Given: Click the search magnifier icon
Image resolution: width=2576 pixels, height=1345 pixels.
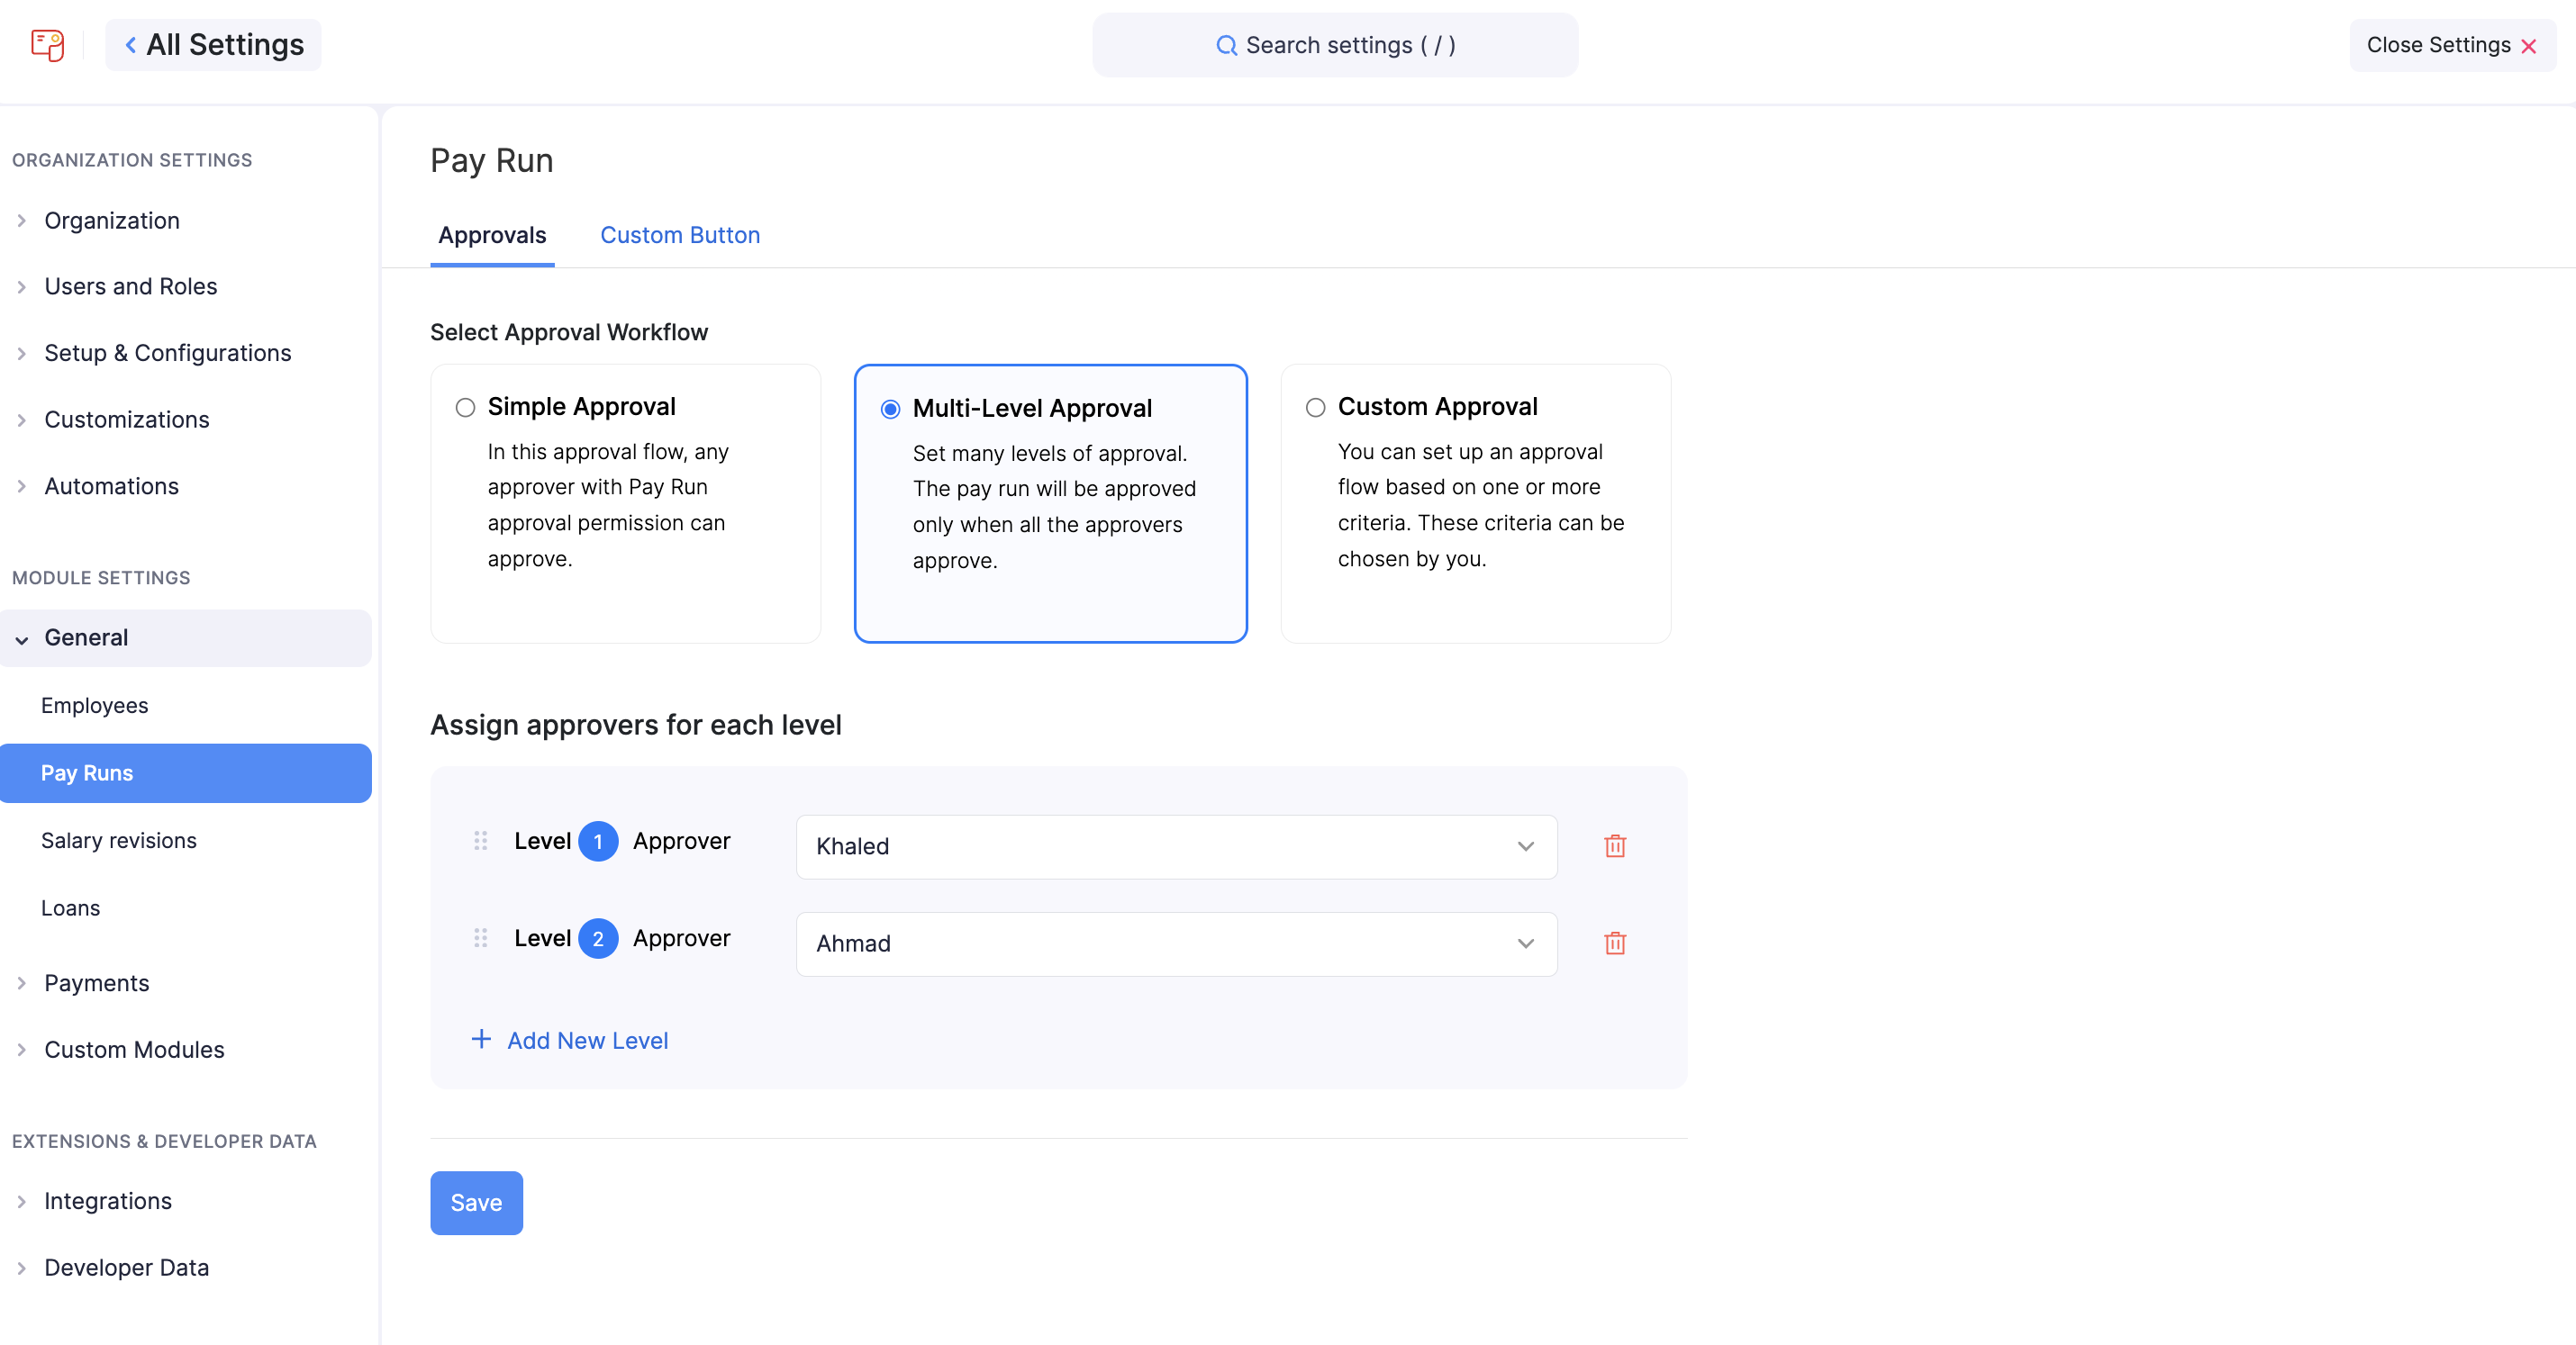Looking at the screenshot, I should pyautogui.click(x=1225, y=46).
